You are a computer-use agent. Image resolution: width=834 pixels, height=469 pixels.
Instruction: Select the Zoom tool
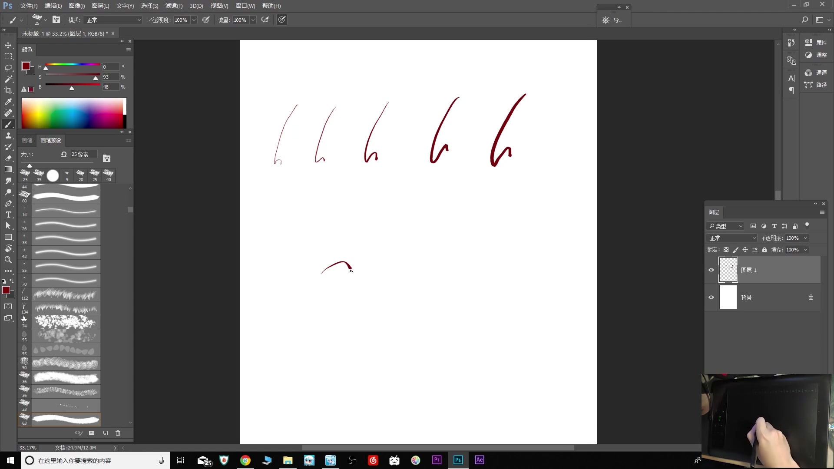pyautogui.click(x=8, y=260)
